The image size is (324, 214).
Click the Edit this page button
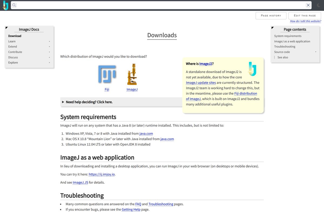click(305, 16)
